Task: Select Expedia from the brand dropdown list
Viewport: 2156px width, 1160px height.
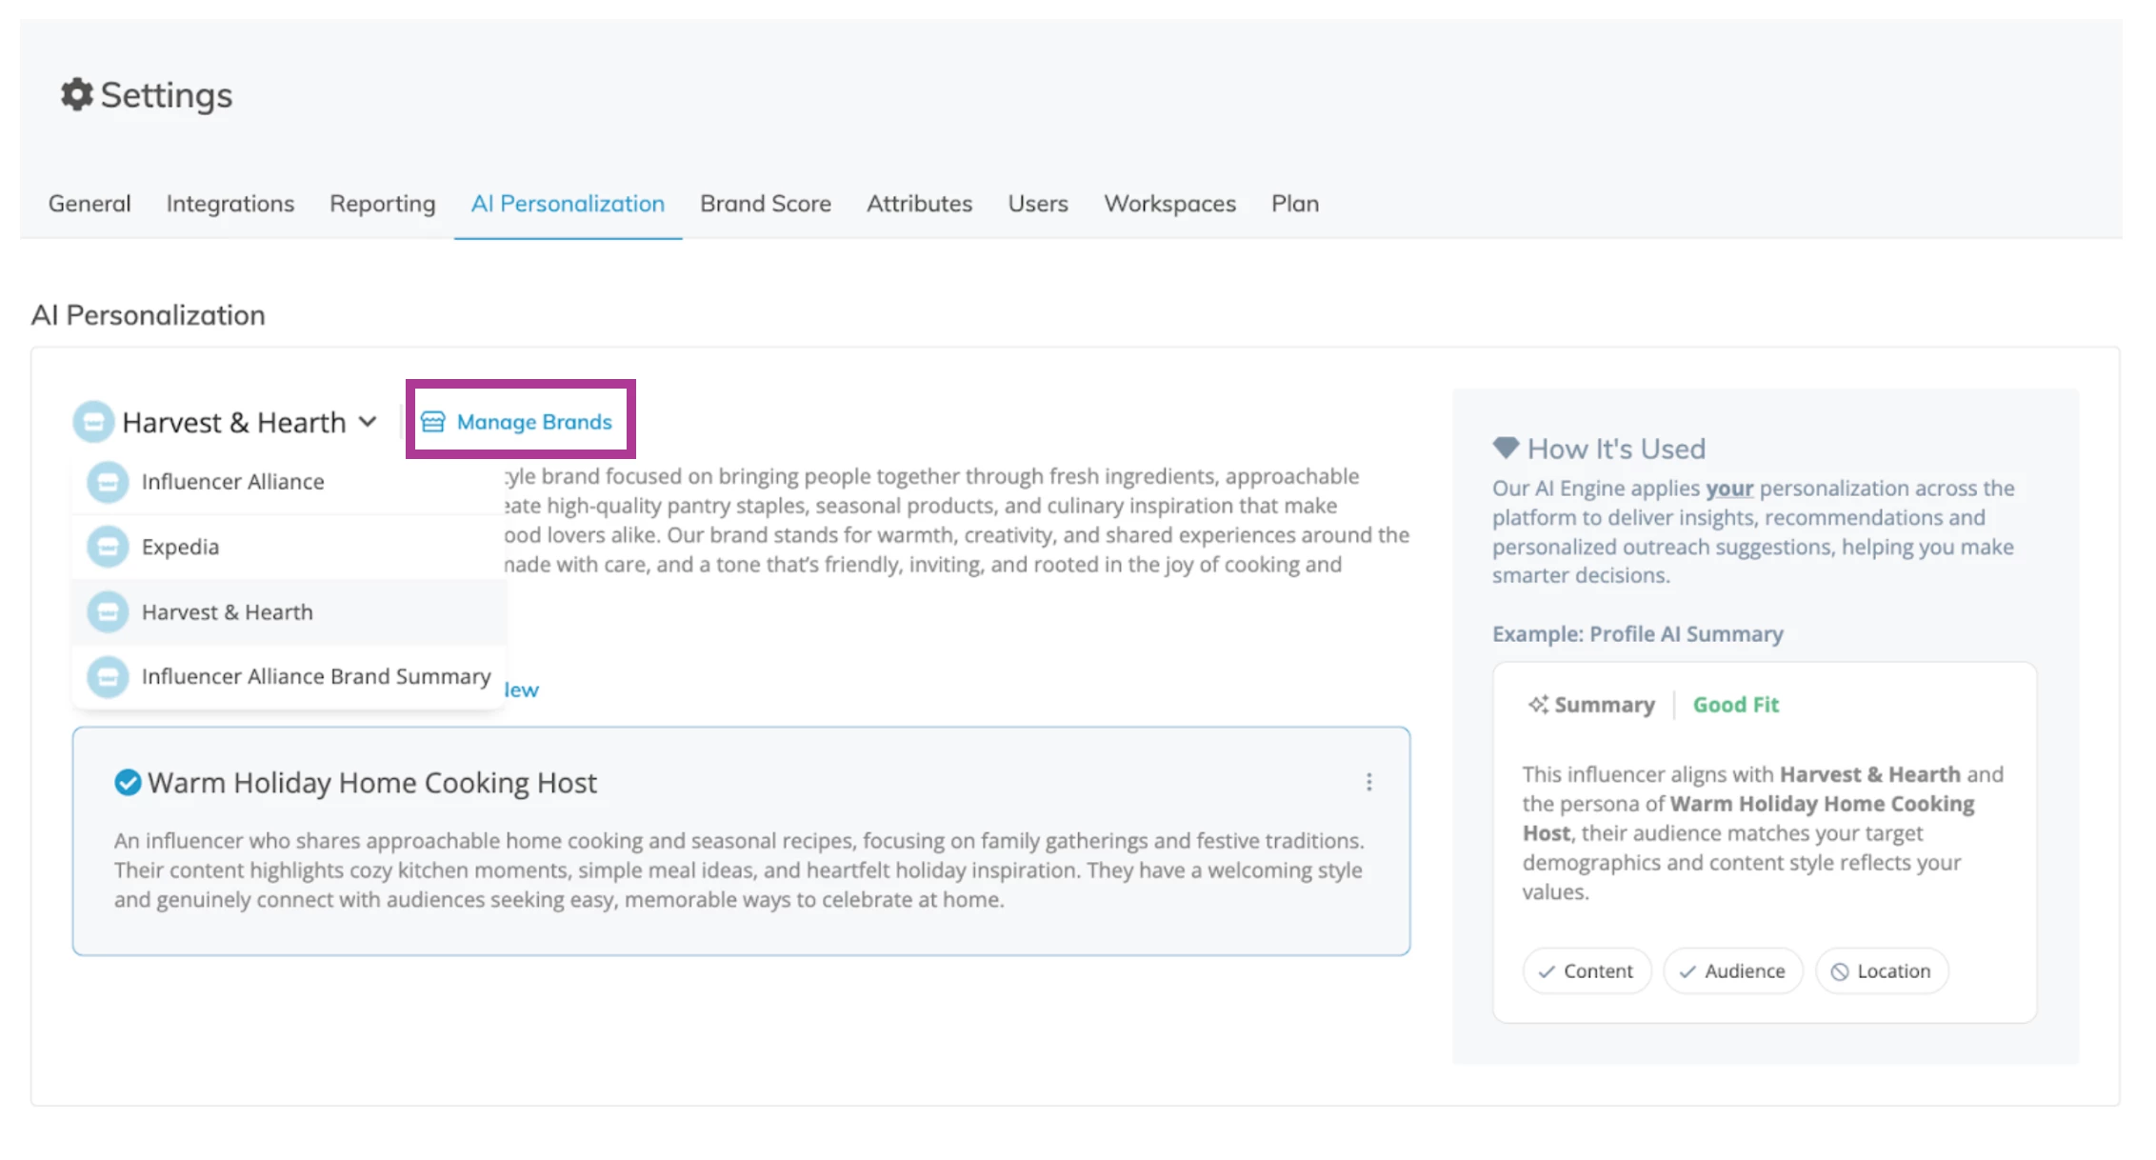Action: (x=181, y=547)
